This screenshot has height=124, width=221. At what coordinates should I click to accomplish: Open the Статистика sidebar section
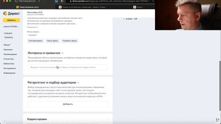click(9, 59)
